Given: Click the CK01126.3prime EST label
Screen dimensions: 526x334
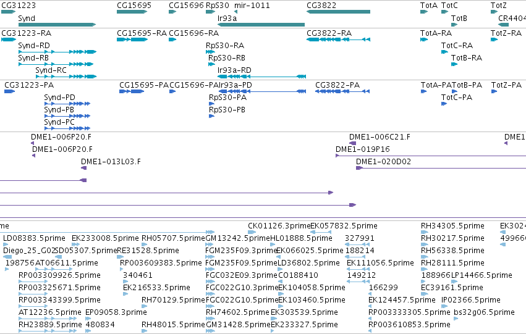Looking at the screenshot, I should (279, 226).
